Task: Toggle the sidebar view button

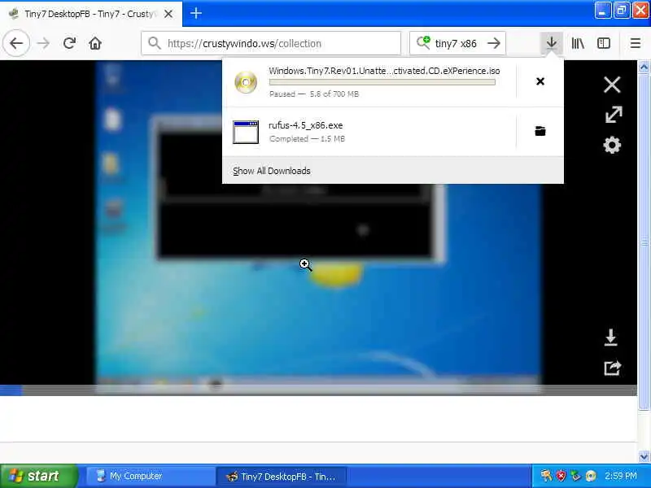Action: click(604, 43)
